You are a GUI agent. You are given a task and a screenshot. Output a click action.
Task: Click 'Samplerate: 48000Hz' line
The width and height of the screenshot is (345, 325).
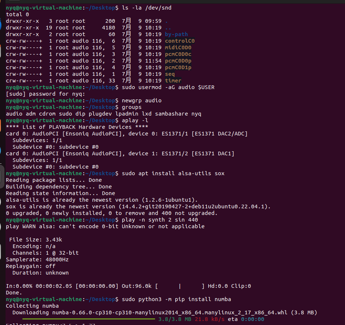[37, 259]
